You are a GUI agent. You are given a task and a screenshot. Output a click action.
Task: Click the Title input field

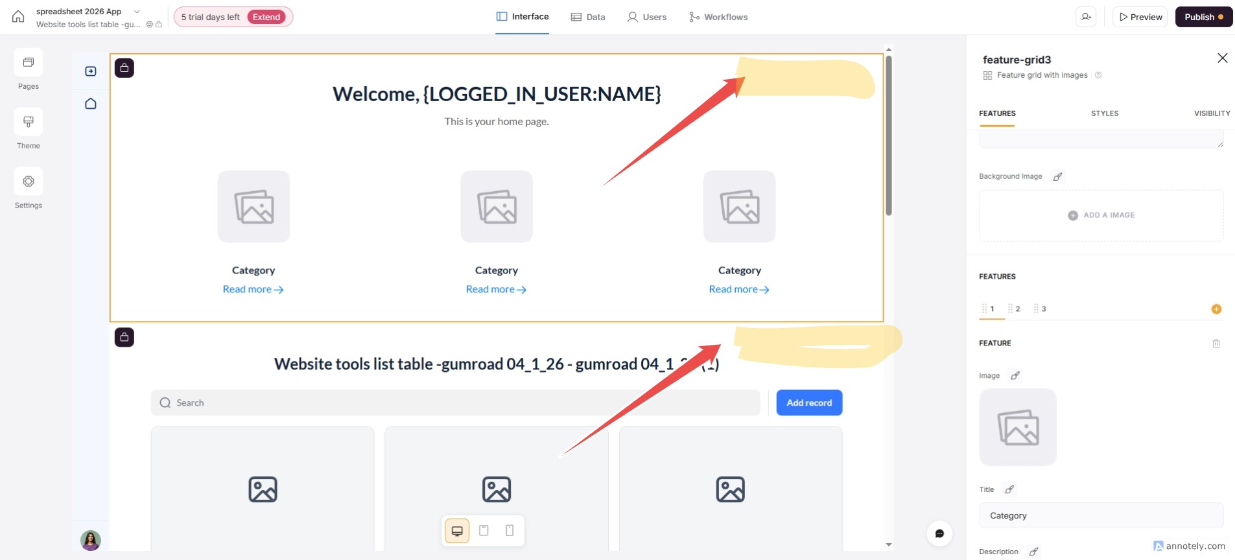click(x=1101, y=516)
